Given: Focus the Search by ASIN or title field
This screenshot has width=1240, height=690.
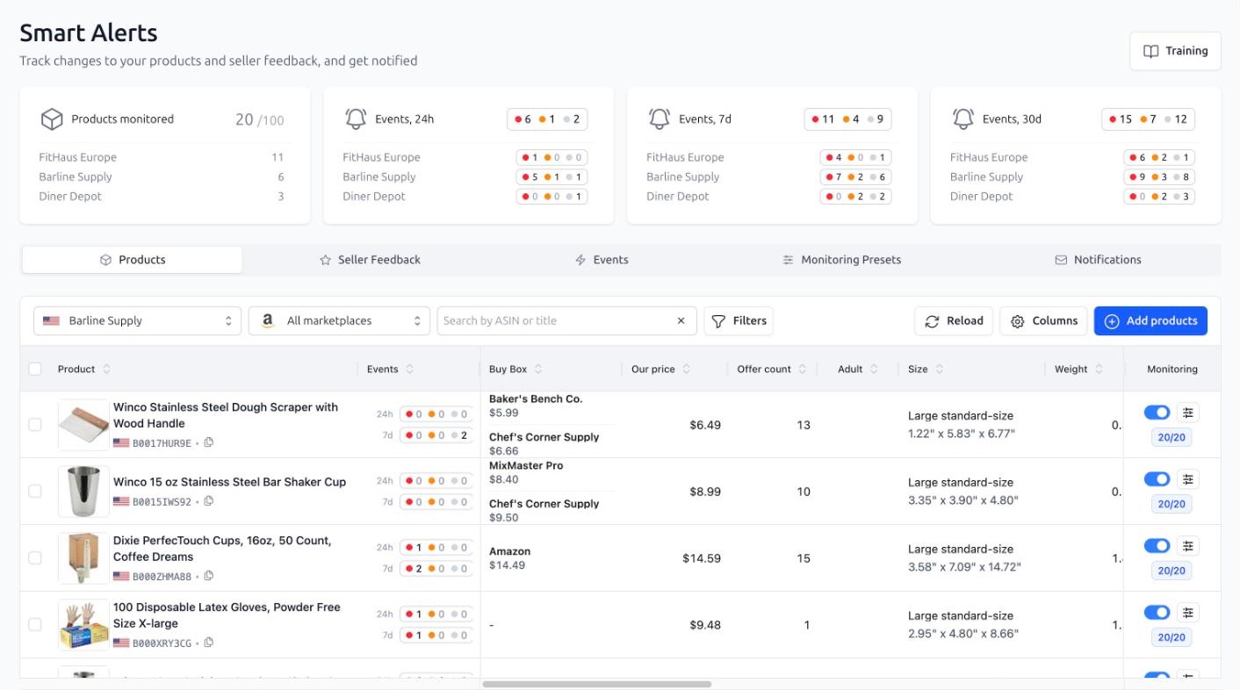Looking at the screenshot, I should tap(555, 321).
